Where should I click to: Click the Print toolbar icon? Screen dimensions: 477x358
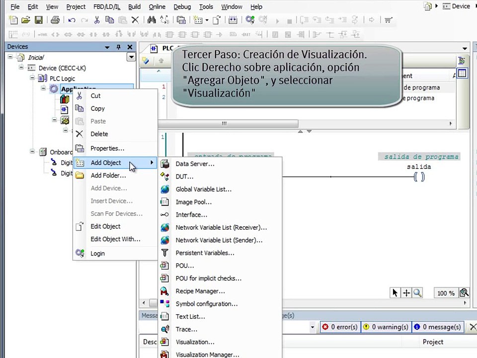[x=55, y=20]
